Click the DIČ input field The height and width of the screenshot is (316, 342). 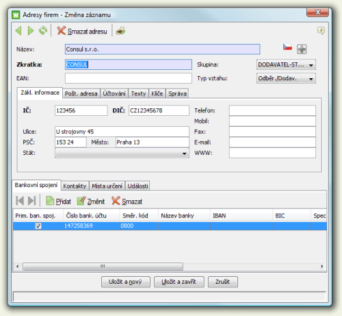(x=159, y=110)
